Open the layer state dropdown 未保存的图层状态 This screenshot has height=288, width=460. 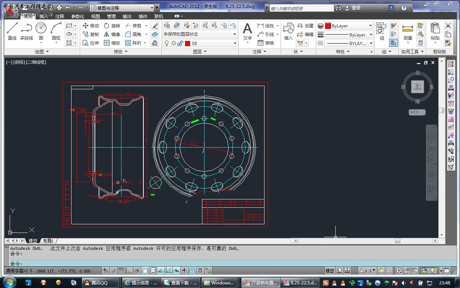pyautogui.click(x=200, y=34)
